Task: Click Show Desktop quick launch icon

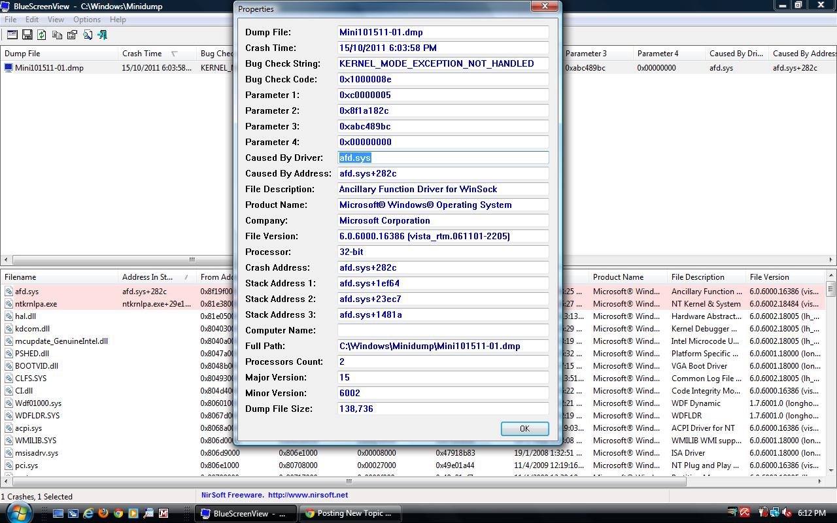Action: (x=58, y=514)
